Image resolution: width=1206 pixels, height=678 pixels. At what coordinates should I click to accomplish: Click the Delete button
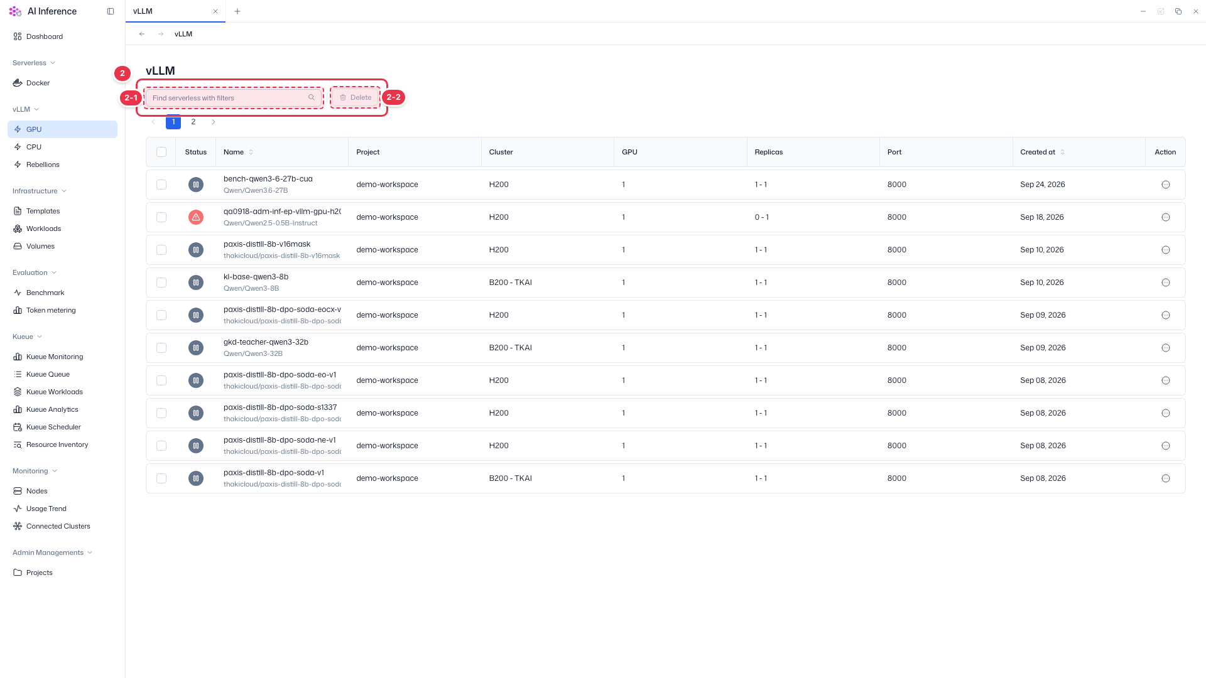pyautogui.click(x=356, y=97)
